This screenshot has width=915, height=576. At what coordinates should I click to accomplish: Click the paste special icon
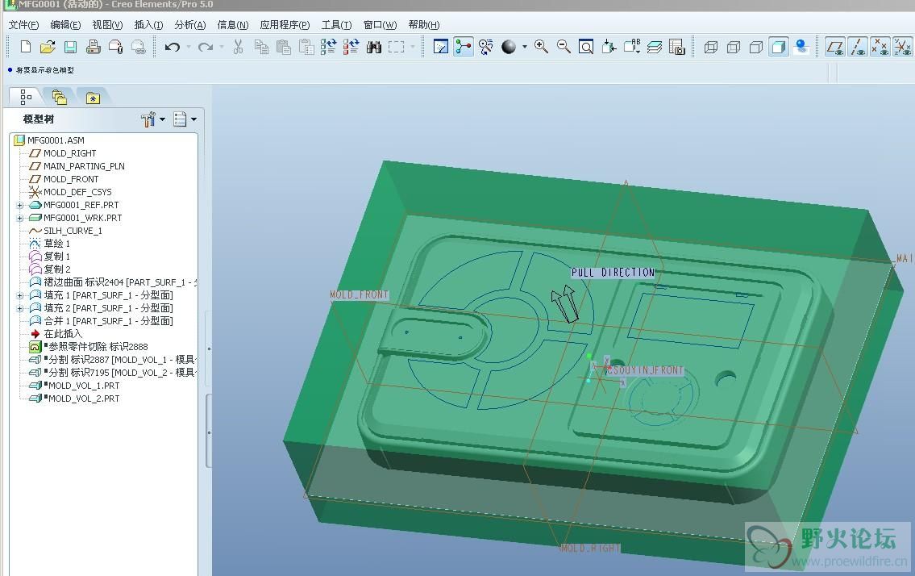click(306, 47)
